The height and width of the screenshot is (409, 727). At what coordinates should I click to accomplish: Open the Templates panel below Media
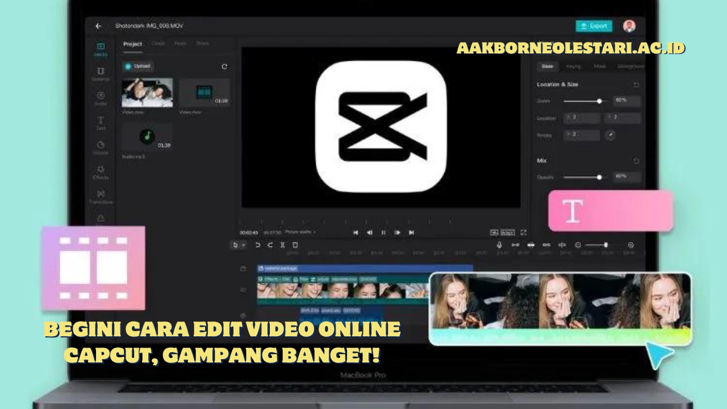pyautogui.click(x=101, y=74)
